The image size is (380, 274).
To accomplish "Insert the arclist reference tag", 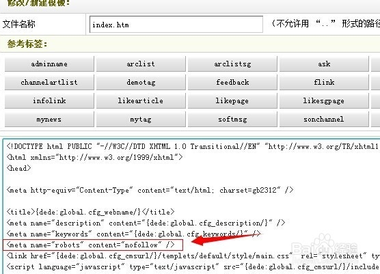I will point(141,64).
